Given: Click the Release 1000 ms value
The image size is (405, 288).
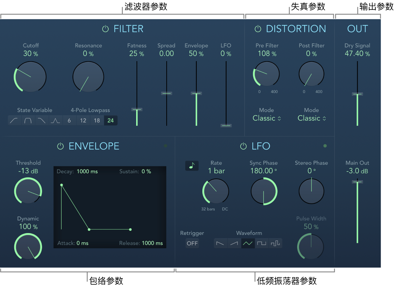Looking at the screenshot, I should pos(152,243).
